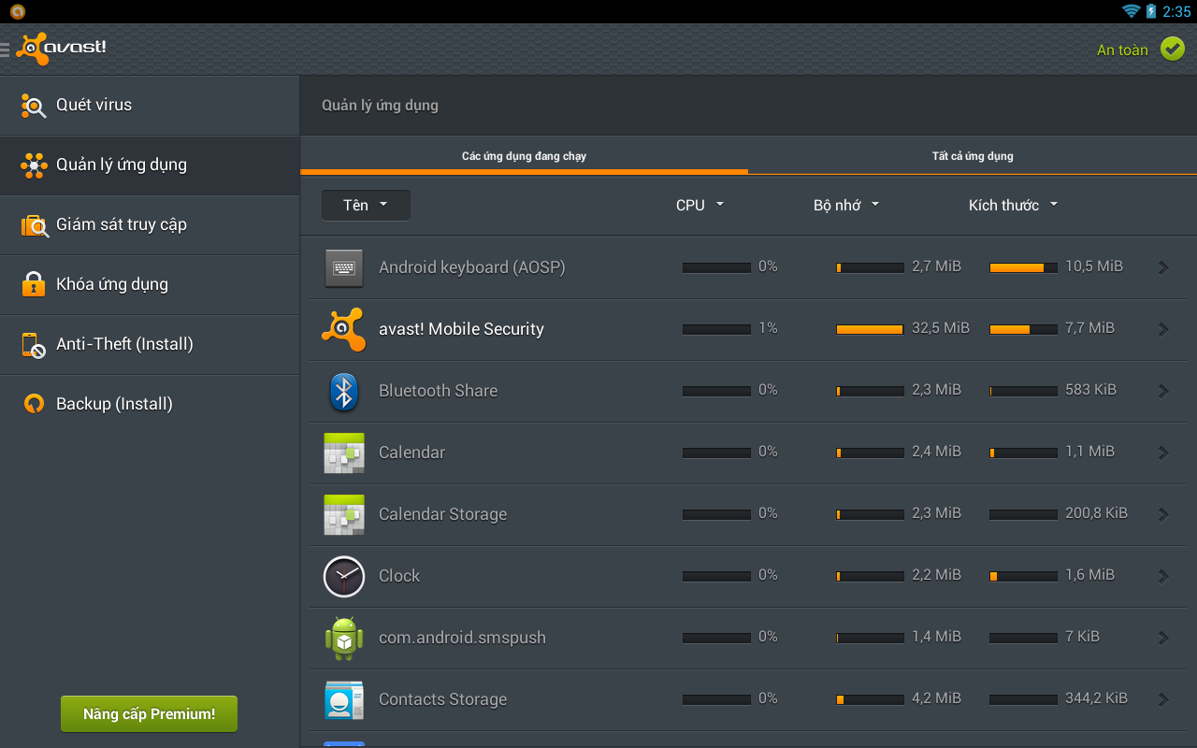Click the Quản lý ứng dụng sidebar icon
Screen dimensions: 1197x748
(x=34, y=165)
